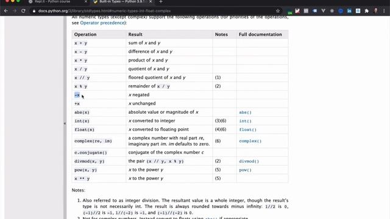
Task: Click 'x negated' result text
Action: (x=139, y=95)
